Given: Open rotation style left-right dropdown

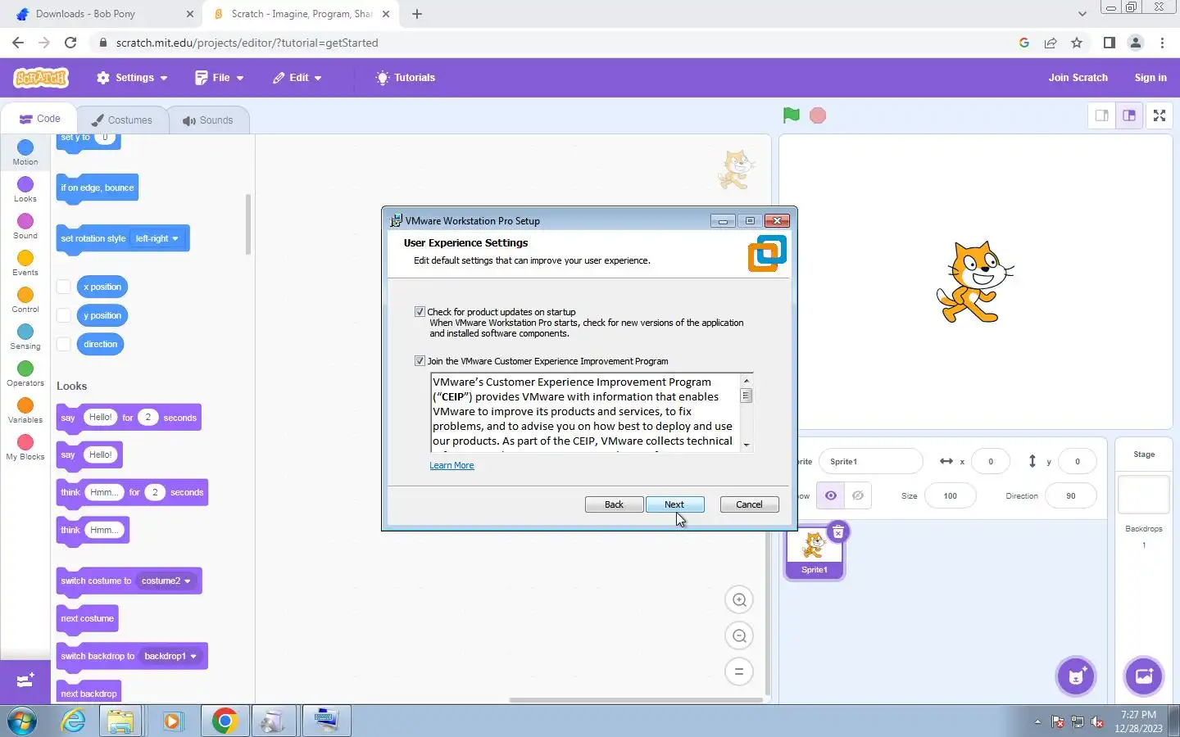Looking at the screenshot, I should click(x=157, y=238).
